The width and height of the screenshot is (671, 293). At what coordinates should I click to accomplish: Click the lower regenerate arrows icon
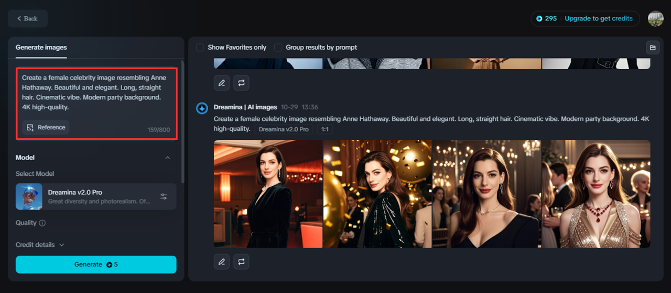click(x=241, y=262)
